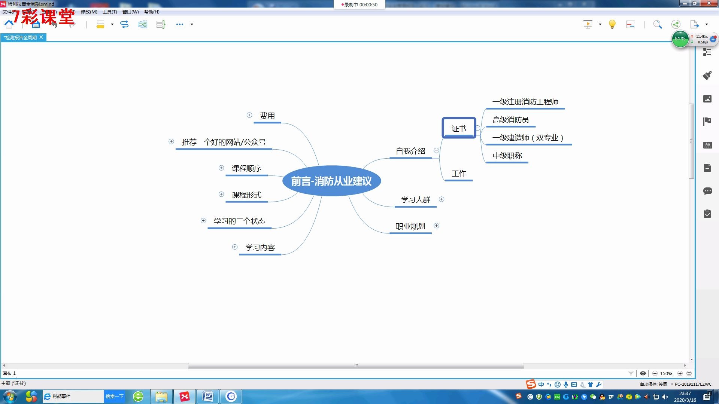Click the filter funnel icon in status bar
This screenshot has width=719, height=404.
click(x=631, y=373)
